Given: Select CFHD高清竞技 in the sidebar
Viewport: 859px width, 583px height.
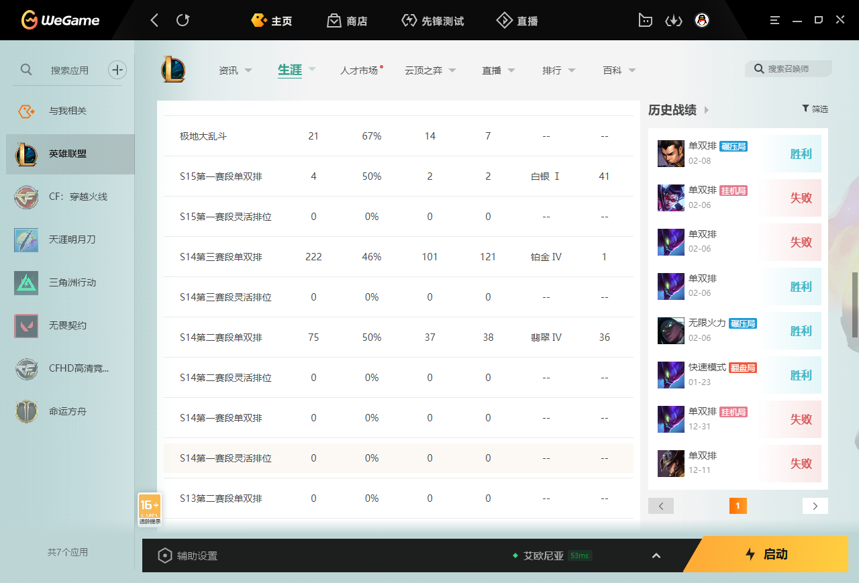Looking at the screenshot, I should (70, 368).
